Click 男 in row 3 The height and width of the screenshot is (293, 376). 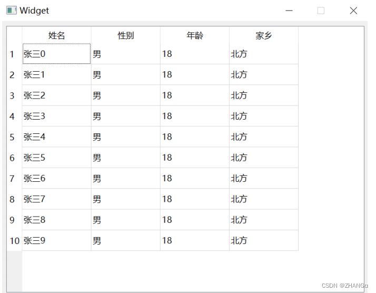coord(126,95)
